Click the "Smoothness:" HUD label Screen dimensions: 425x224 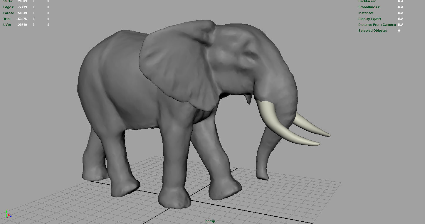(369, 7)
